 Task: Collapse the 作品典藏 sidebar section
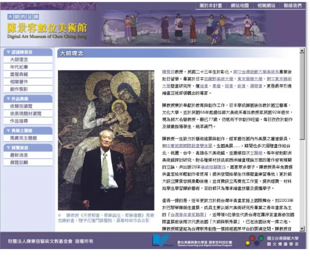[x=28, y=99]
